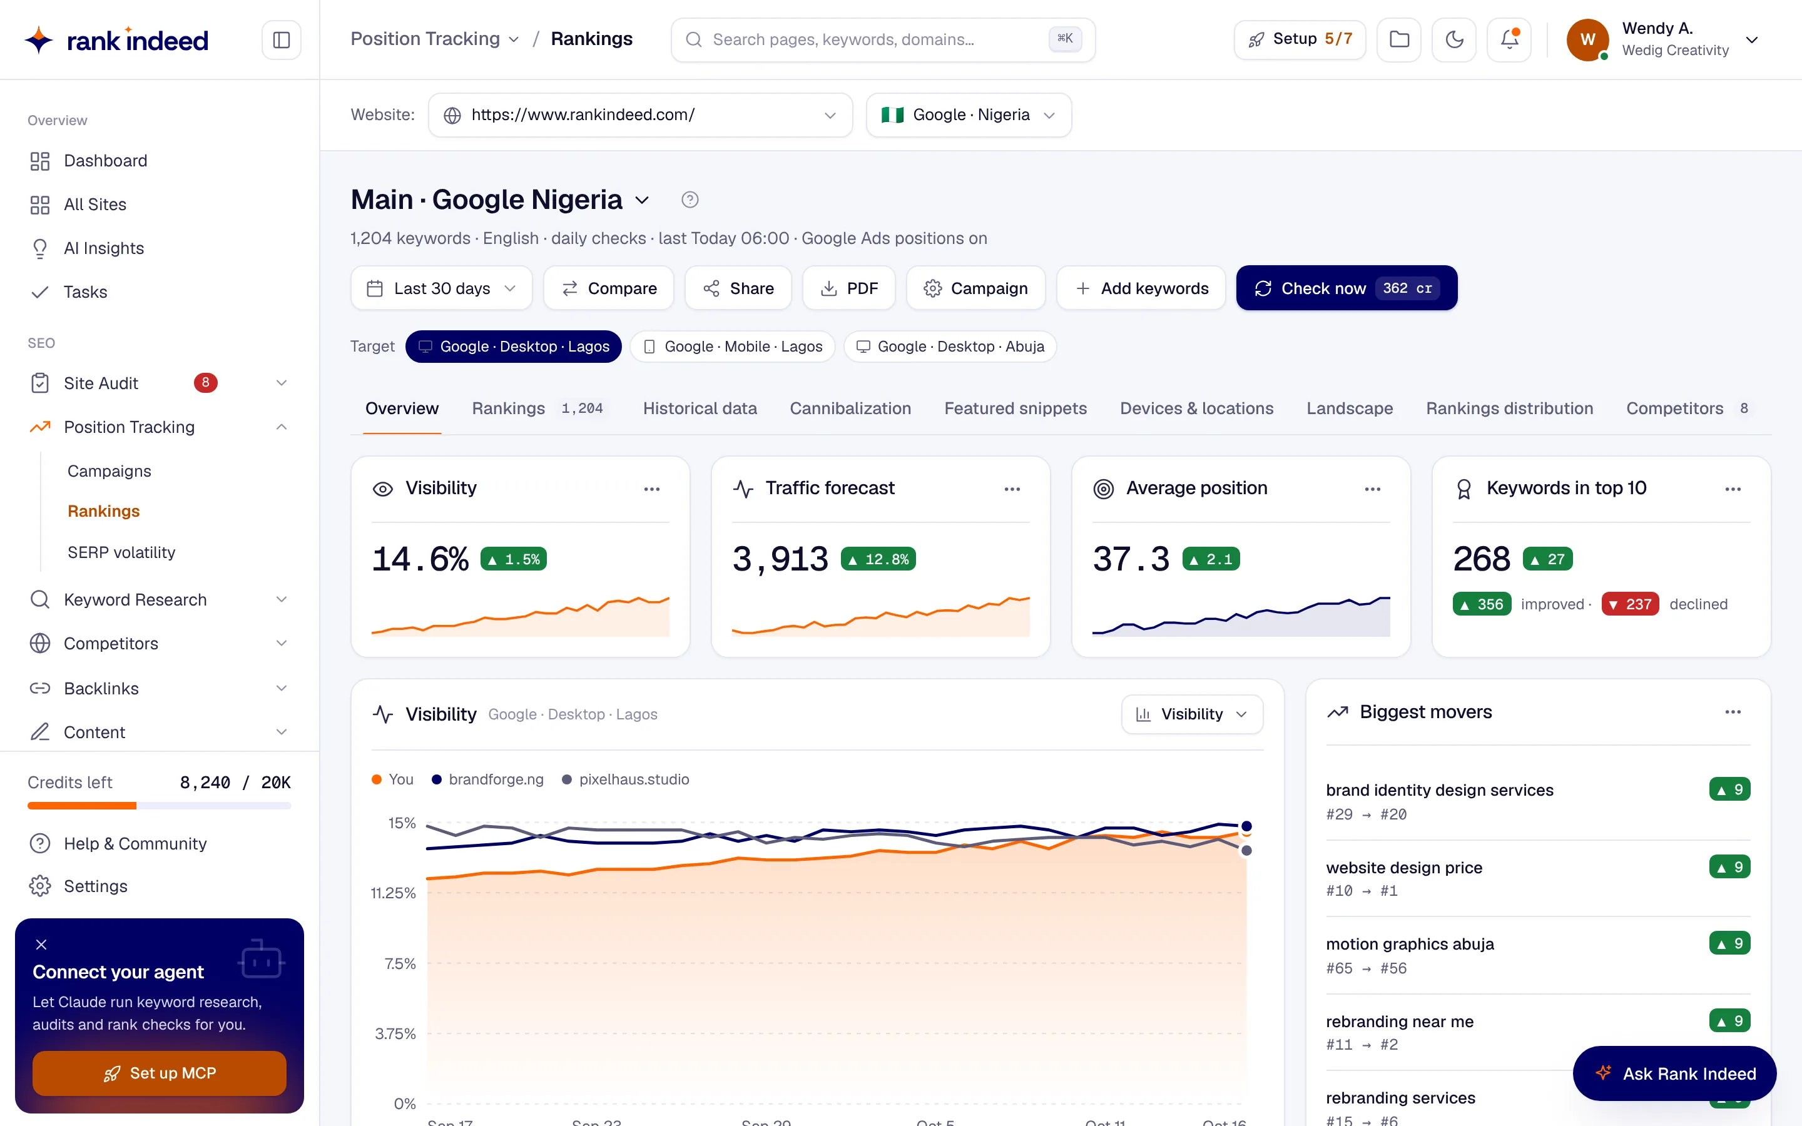This screenshot has height=1126, width=1802.
Task: Open the Visibility metric dropdown in chart
Action: 1191,714
